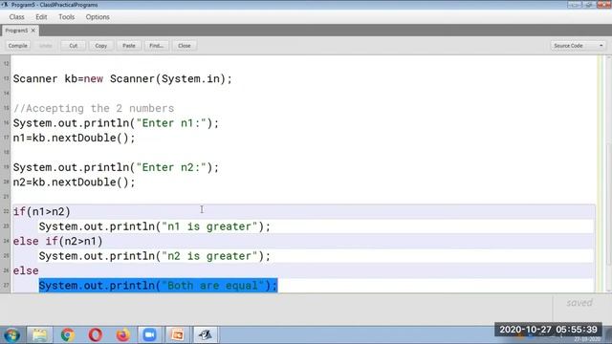
Task: Click the 'n1 is greater' println line
Action: point(155,226)
